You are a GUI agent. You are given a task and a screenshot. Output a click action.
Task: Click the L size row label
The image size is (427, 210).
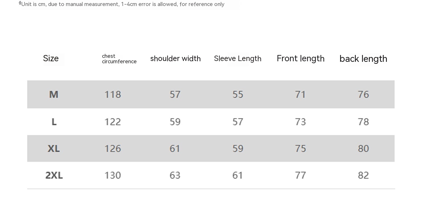point(54,122)
